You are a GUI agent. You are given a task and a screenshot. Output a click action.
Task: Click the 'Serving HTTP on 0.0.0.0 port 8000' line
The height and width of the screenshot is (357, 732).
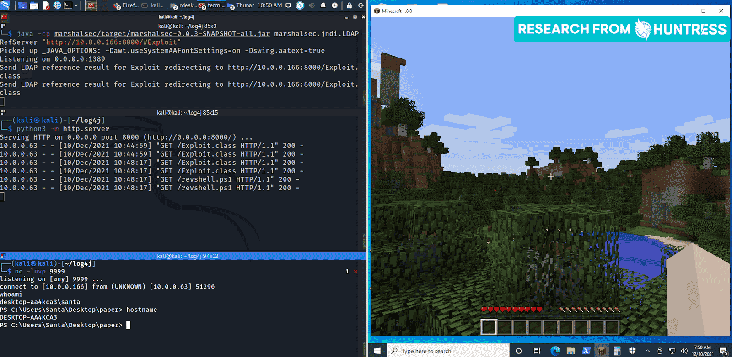[126, 137]
